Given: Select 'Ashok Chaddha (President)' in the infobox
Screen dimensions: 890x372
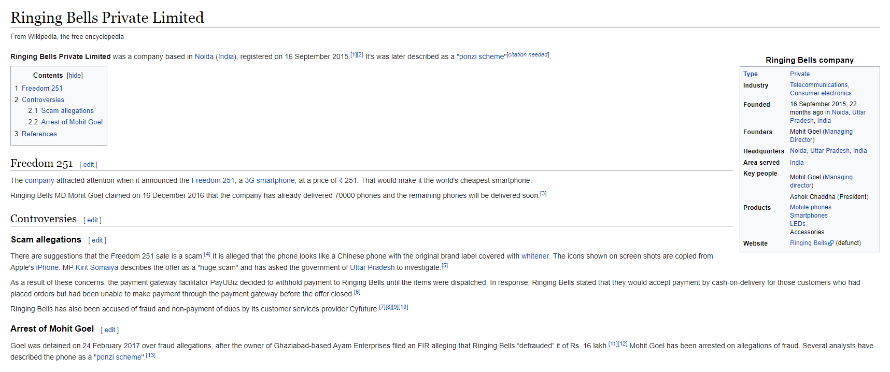Looking at the screenshot, I should tap(829, 197).
